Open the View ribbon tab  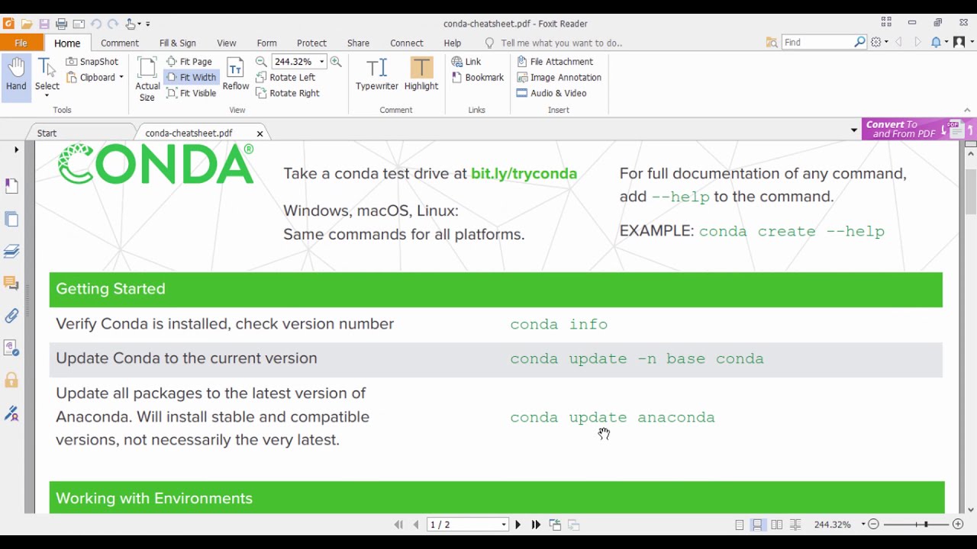(227, 43)
